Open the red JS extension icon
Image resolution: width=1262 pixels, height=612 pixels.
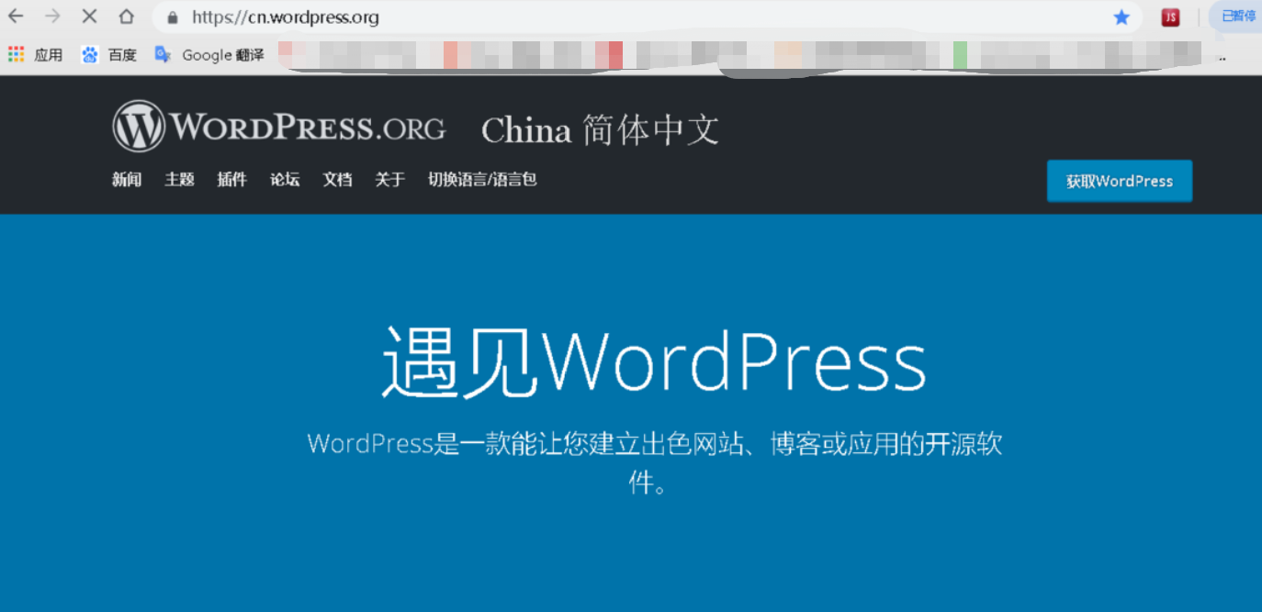pos(1170,17)
